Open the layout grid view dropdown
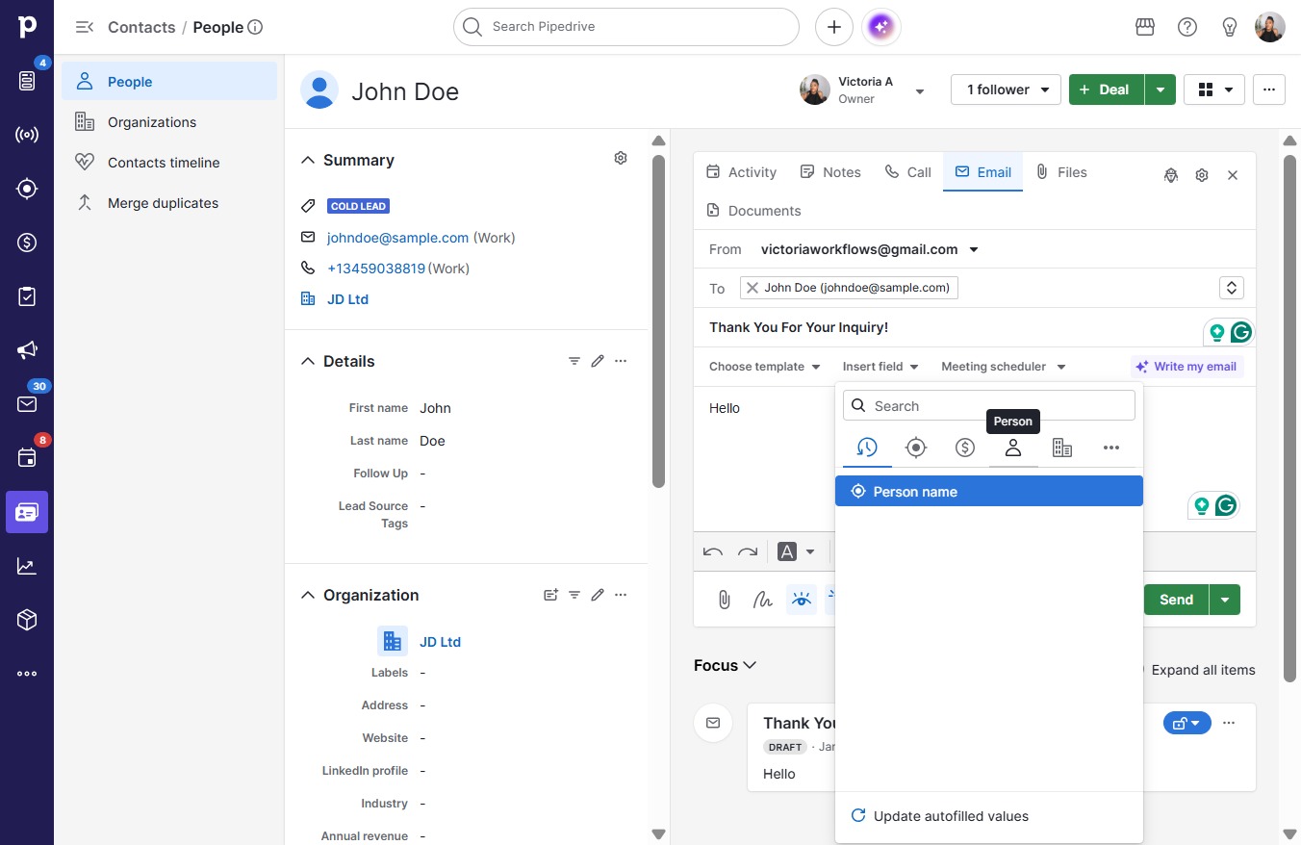 pyautogui.click(x=1214, y=90)
